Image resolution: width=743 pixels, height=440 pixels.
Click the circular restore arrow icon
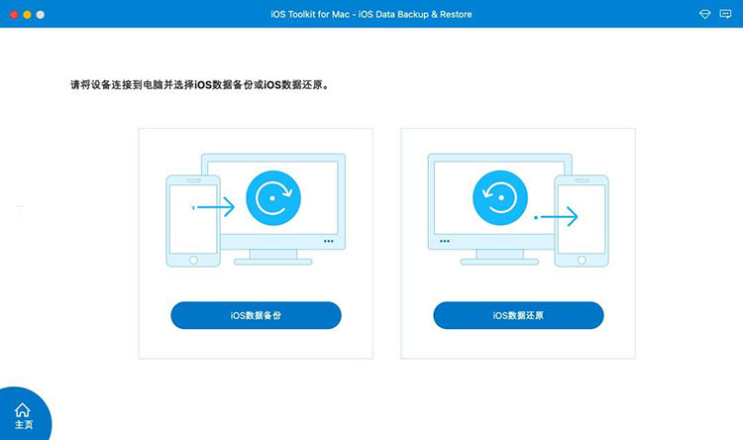coord(500,198)
